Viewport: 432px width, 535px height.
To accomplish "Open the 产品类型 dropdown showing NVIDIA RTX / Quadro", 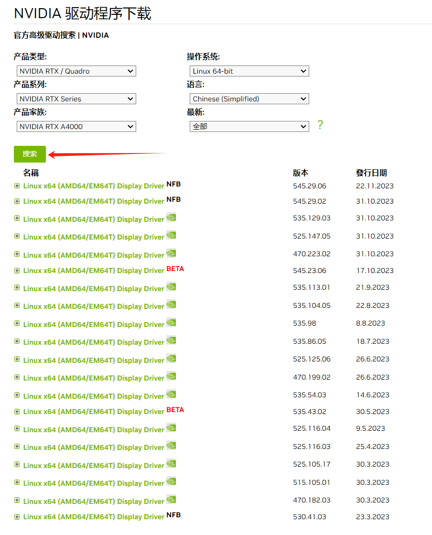I will (76, 71).
